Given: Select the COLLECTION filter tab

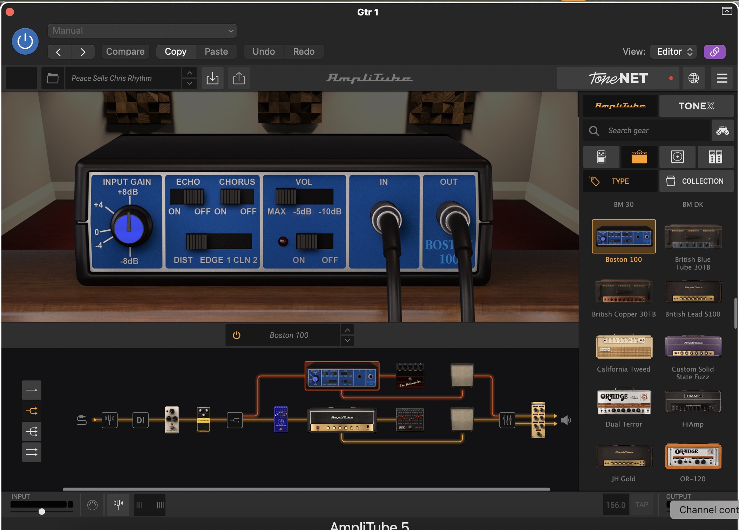Looking at the screenshot, I should pos(696,181).
